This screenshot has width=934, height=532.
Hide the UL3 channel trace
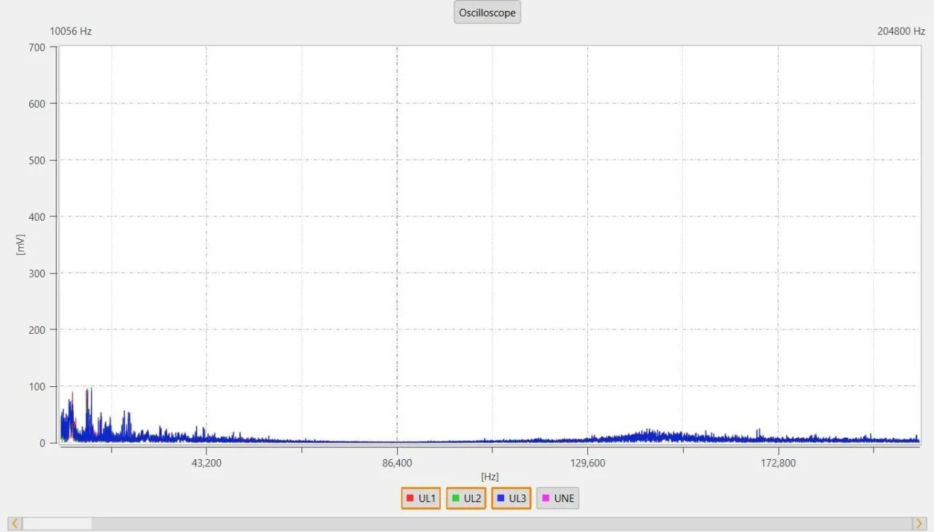[x=511, y=498]
